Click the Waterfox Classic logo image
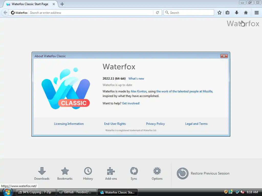The image size is (262, 196). [66, 89]
